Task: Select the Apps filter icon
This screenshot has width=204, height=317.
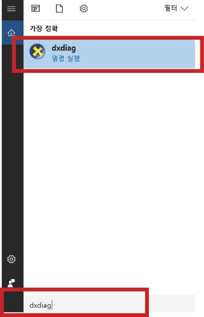Action: tap(35, 9)
